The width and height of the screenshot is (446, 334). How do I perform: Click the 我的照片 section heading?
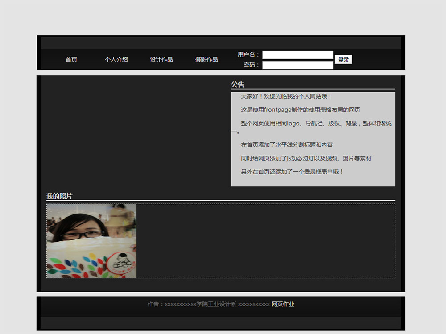[x=59, y=196]
